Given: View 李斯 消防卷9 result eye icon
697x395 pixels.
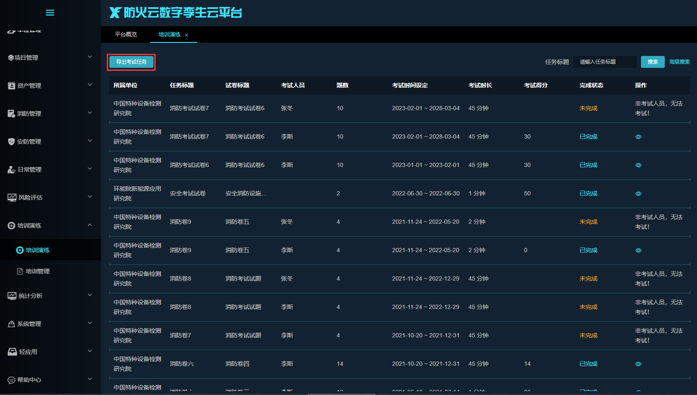Looking at the screenshot, I should (638, 250).
